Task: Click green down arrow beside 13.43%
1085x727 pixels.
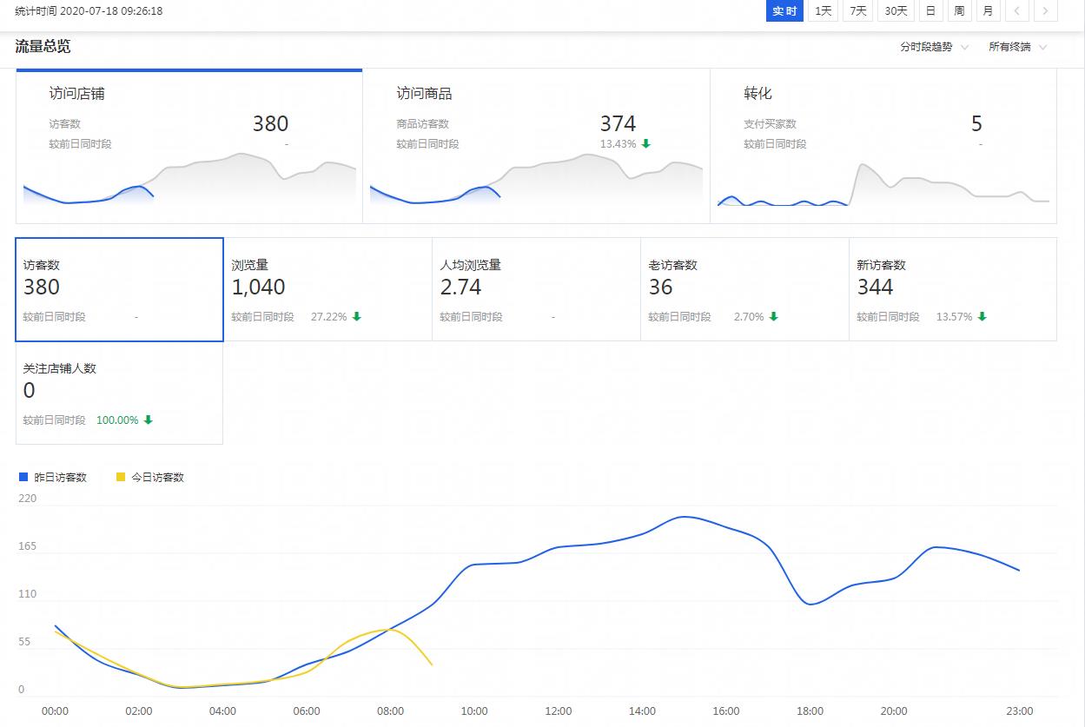Action: tap(645, 143)
